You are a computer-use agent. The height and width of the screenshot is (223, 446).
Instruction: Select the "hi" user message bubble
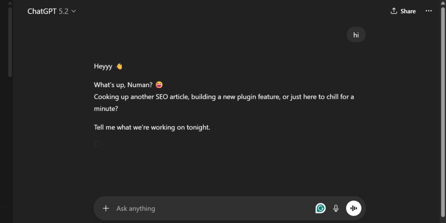pos(356,35)
